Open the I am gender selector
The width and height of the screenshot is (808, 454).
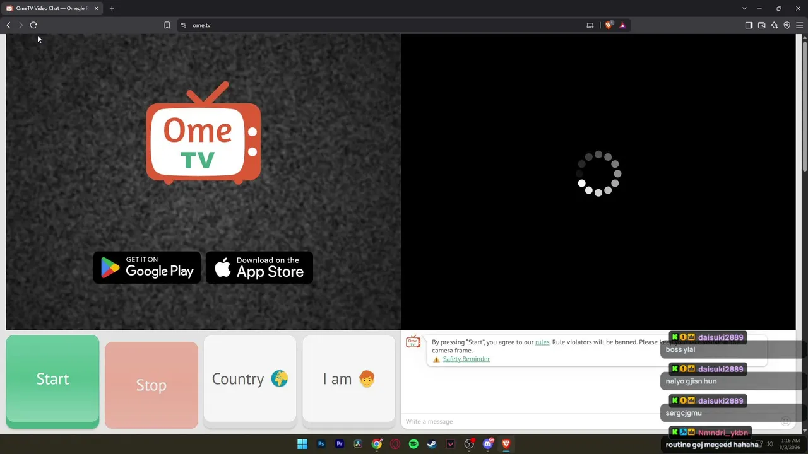click(348, 379)
